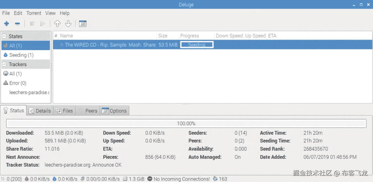
Task: Filter by Error (0) trackers
Action: coord(26,83)
